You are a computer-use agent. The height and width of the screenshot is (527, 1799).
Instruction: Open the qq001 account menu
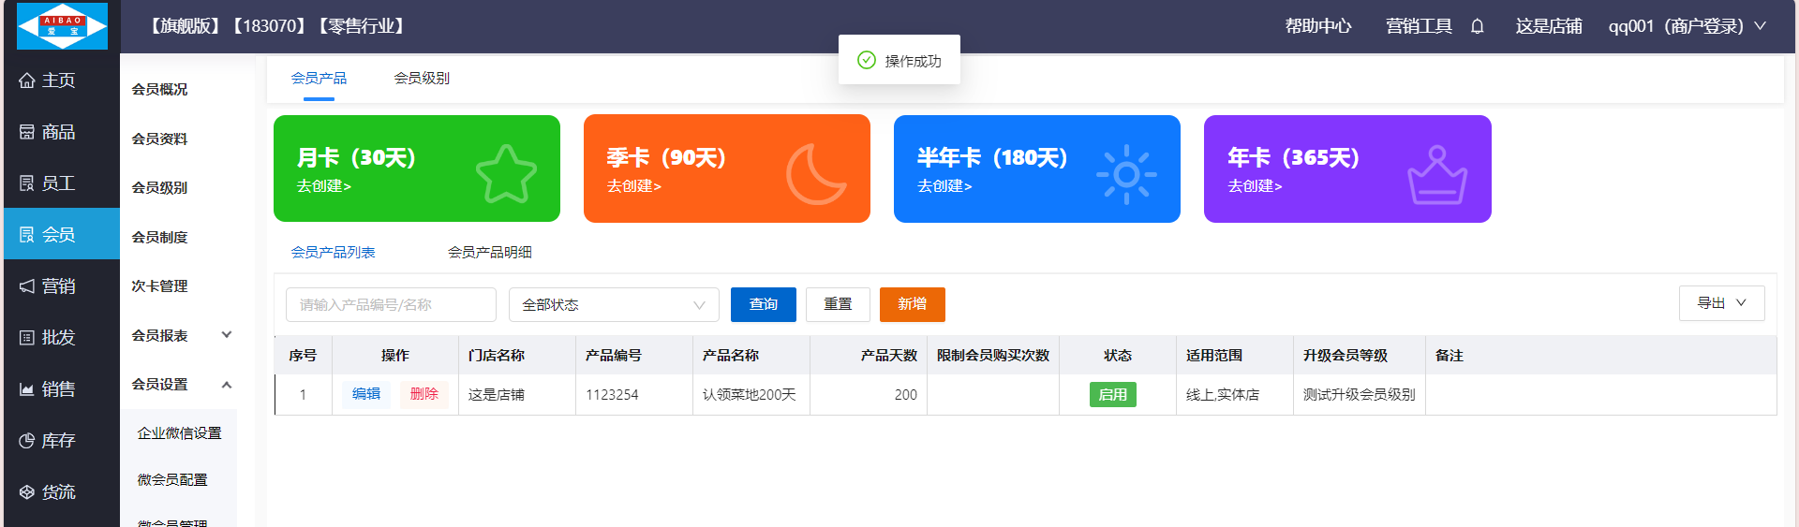tap(1686, 26)
